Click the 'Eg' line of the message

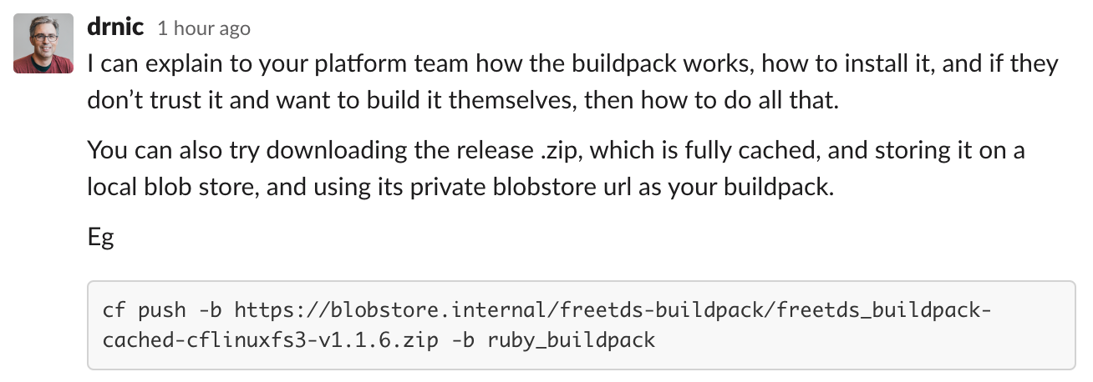click(x=100, y=238)
